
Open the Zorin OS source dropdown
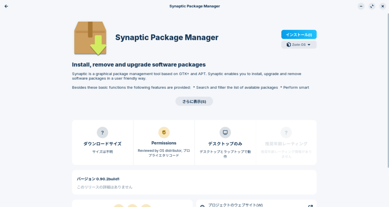coord(299,45)
